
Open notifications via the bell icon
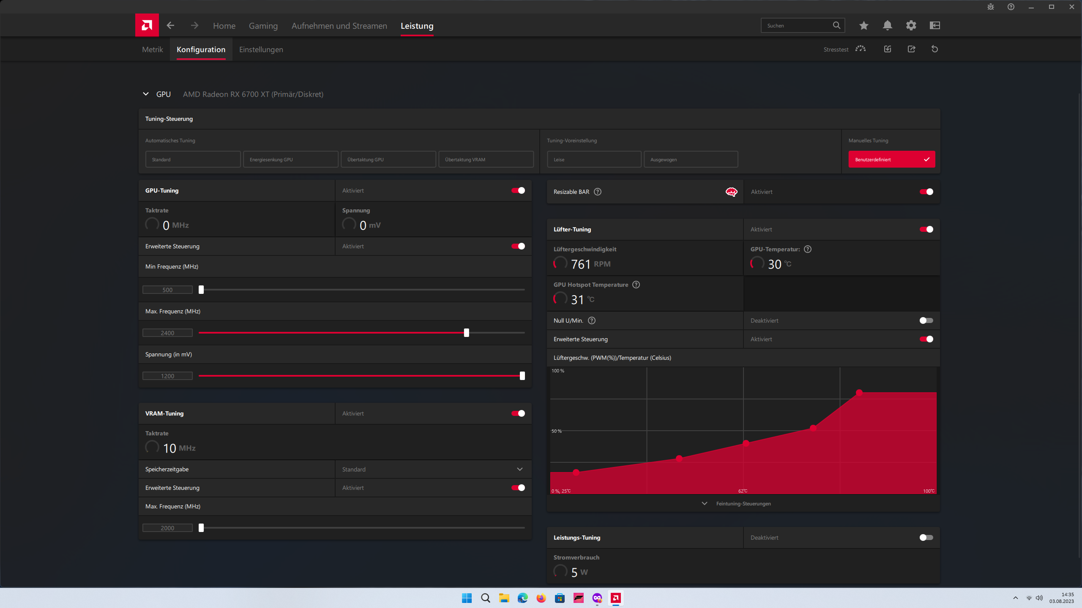(887, 25)
